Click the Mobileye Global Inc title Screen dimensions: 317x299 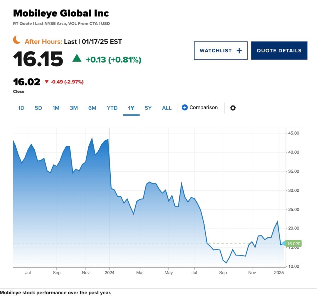[x=61, y=13]
